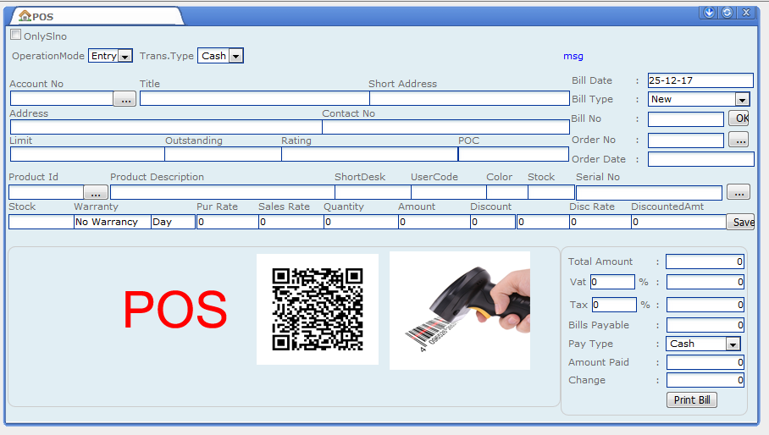
Task: Open the OperationMode Entry dropdown
Action: coord(110,56)
